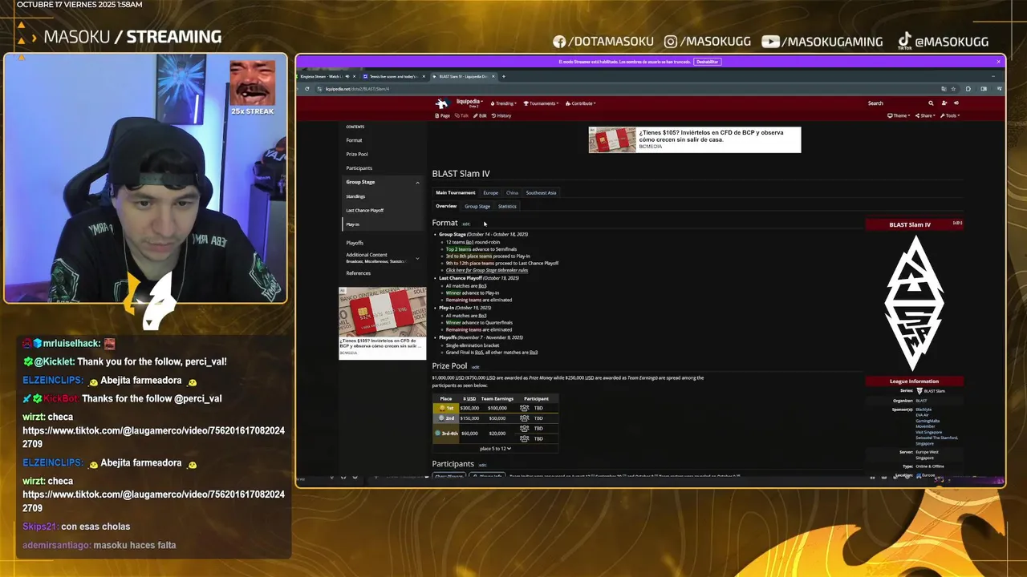Dismiss the purple streamer mode banner
The image size is (1027, 577).
point(999,62)
